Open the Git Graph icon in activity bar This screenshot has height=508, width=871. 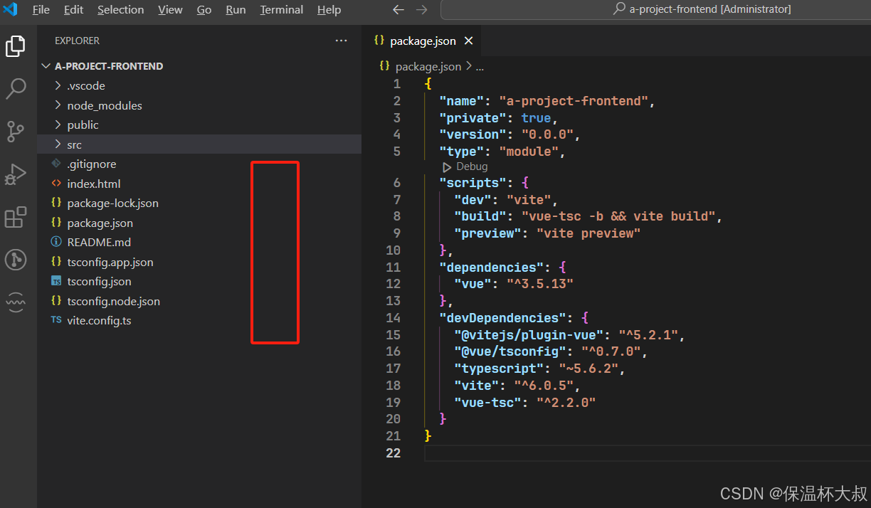point(16,260)
